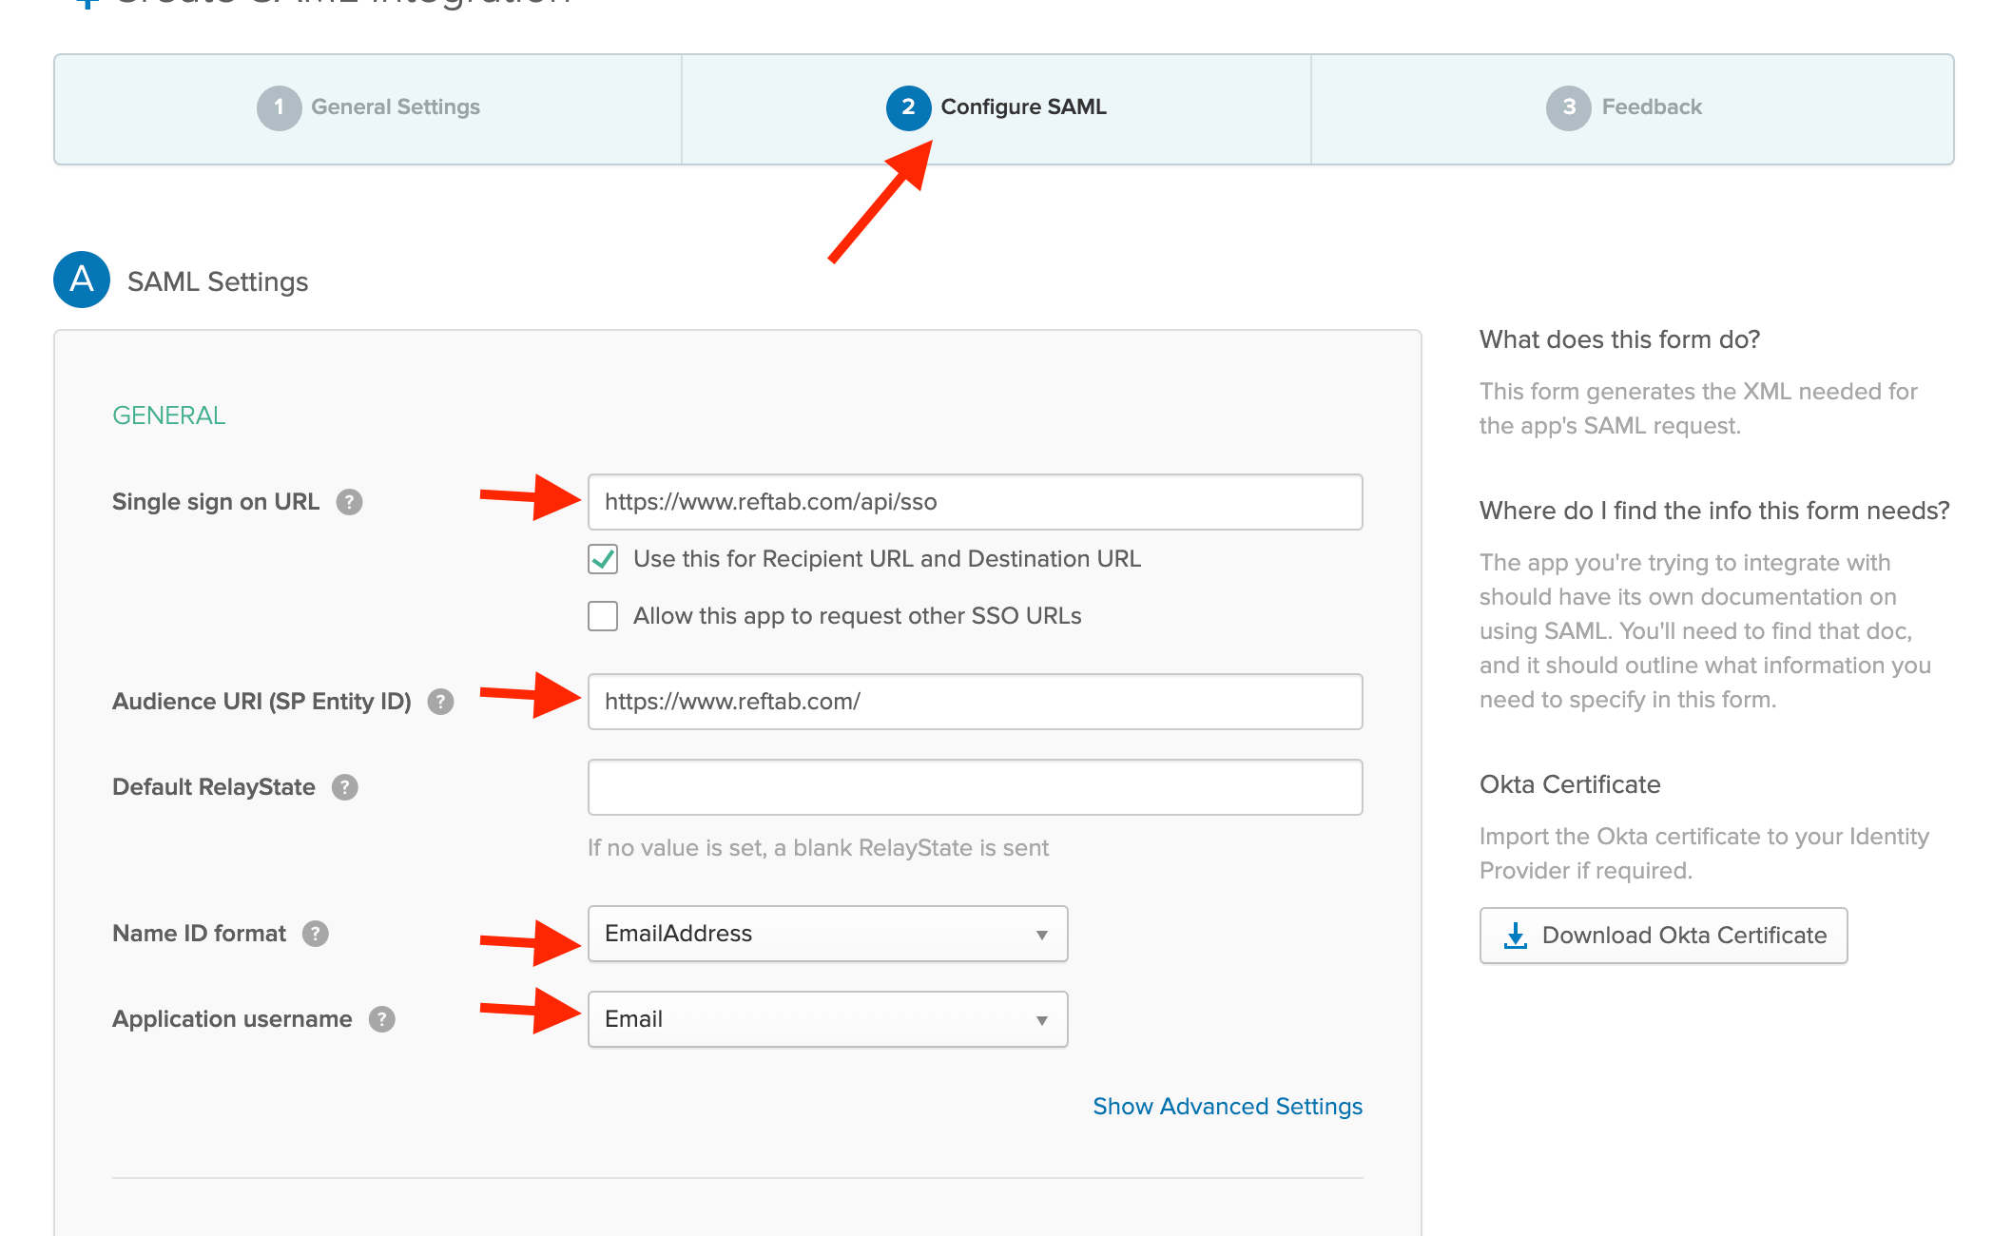This screenshot has width=1993, height=1236.
Task: Click the download arrow icon on certificate button
Action: (1515, 936)
